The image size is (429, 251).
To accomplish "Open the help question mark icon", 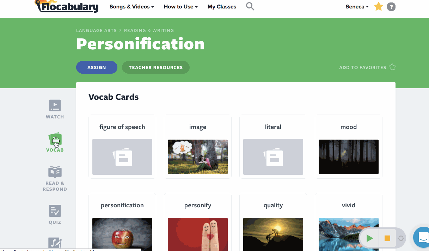I will [x=391, y=7].
